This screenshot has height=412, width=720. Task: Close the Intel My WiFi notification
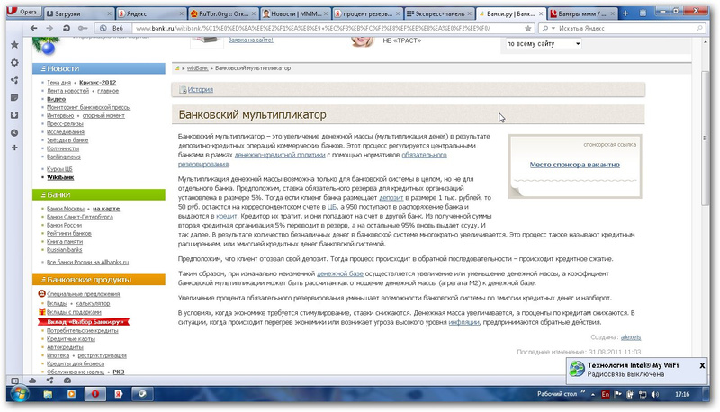tap(702, 365)
